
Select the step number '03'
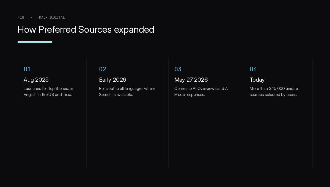click(x=178, y=69)
